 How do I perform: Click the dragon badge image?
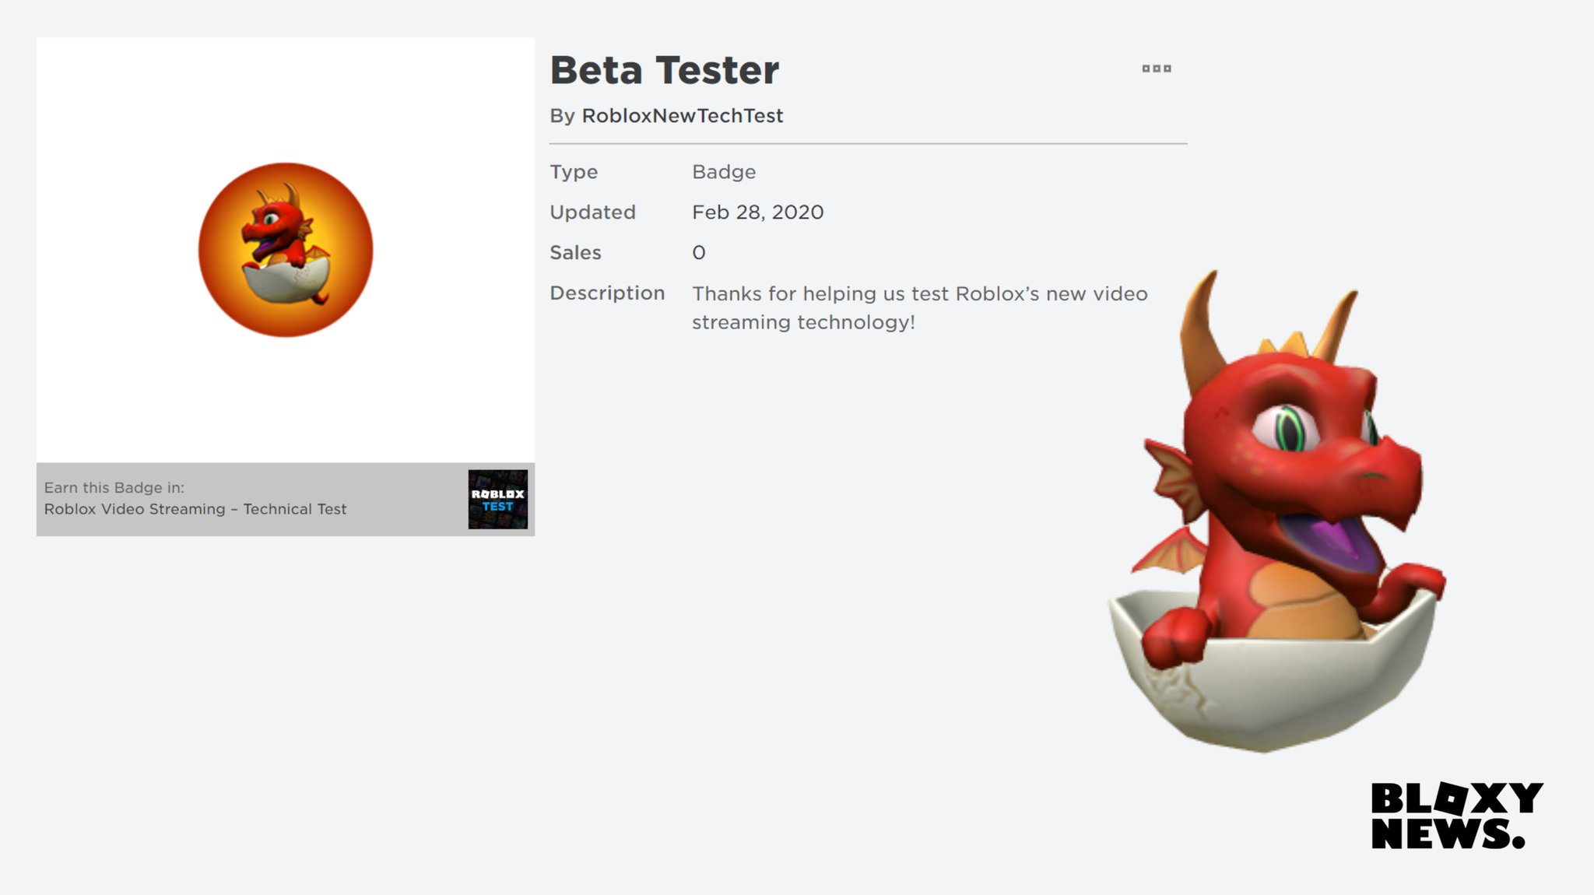click(x=286, y=250)
